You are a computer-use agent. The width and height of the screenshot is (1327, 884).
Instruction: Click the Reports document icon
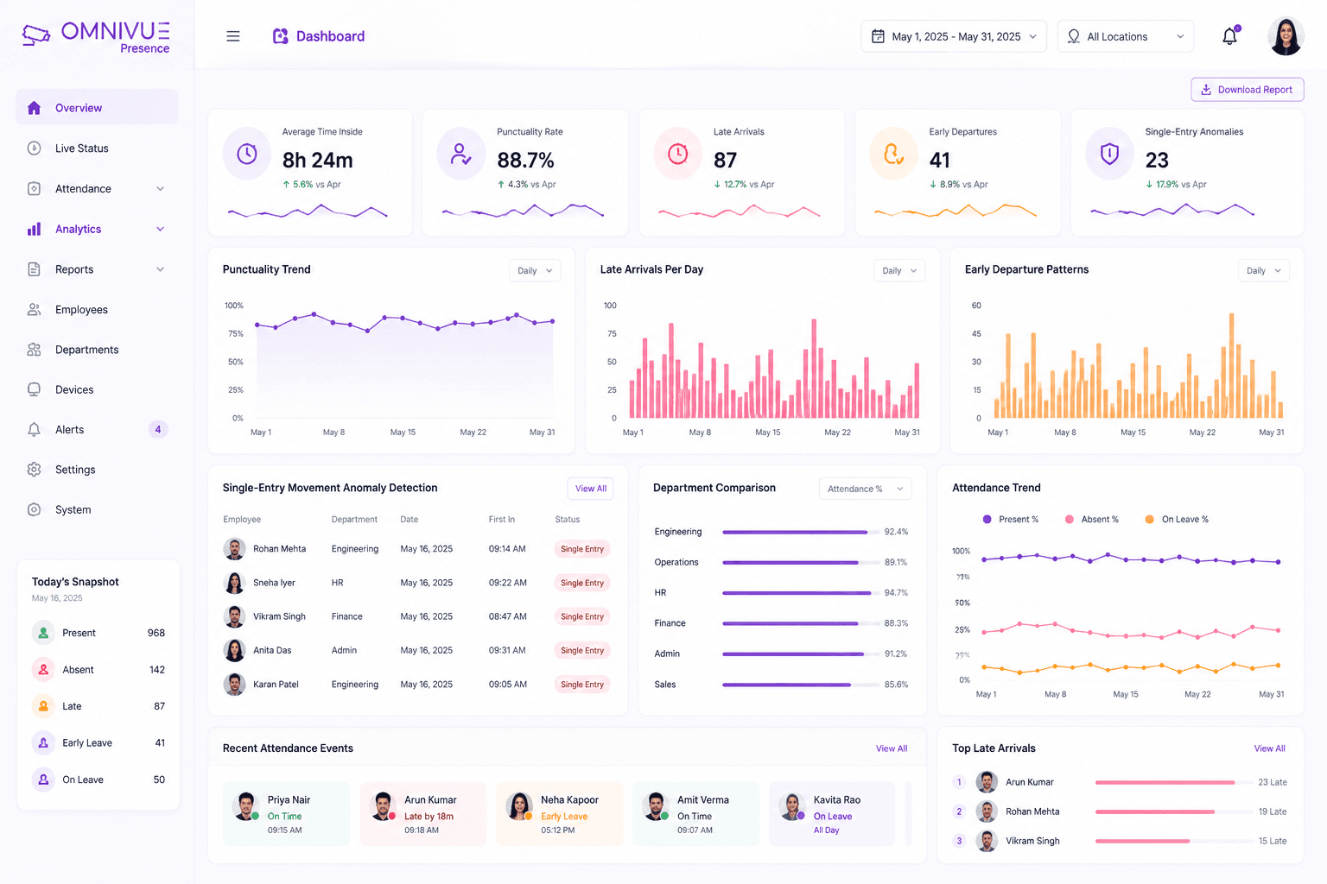pyautogui.click(x=34, y=269)
